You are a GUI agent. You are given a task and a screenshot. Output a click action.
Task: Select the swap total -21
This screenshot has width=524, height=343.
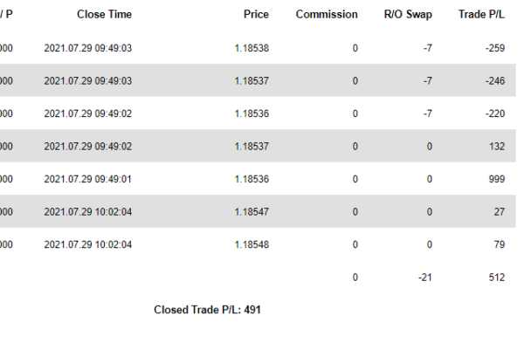coord(424,278)
